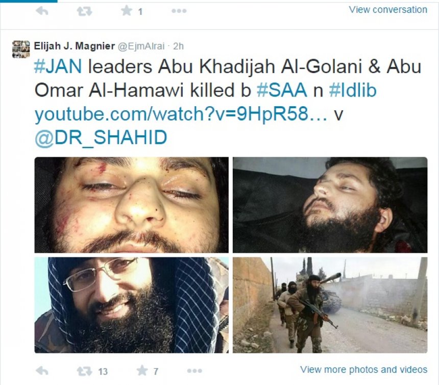Viewport: 439px width, 385px height.
Task: Open more options on Magnier's tweet
Action: click(194, 371)
